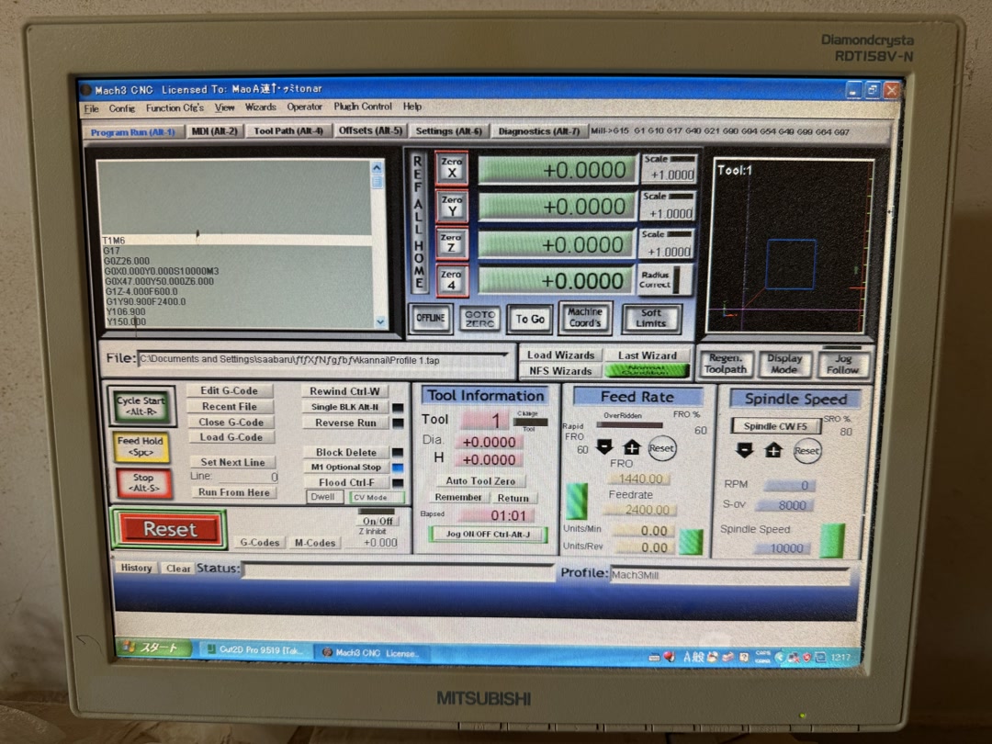
Task: Increase feed rate override with up arrow
Action: point(631,448)
